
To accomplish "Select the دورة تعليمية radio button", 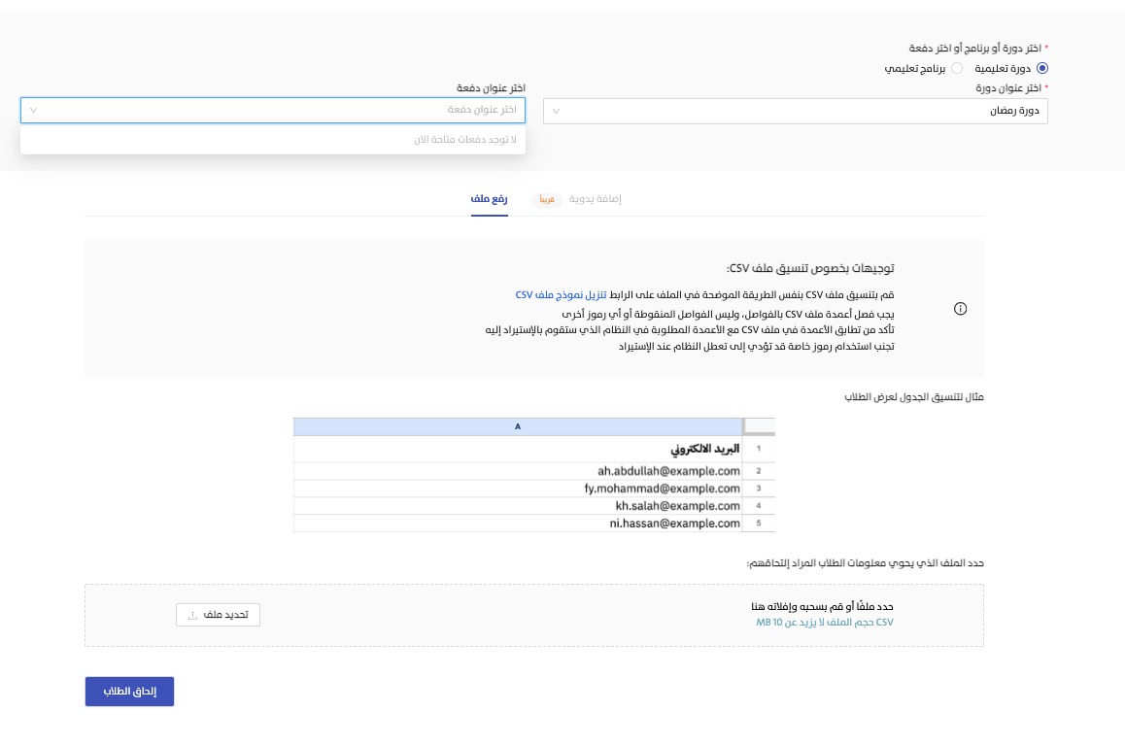I will coord(1042,69).
